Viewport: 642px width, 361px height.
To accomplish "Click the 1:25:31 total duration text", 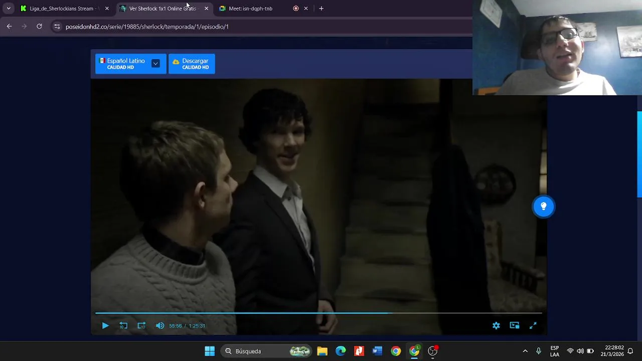I will pyautogui.click(x=197, y=326).
